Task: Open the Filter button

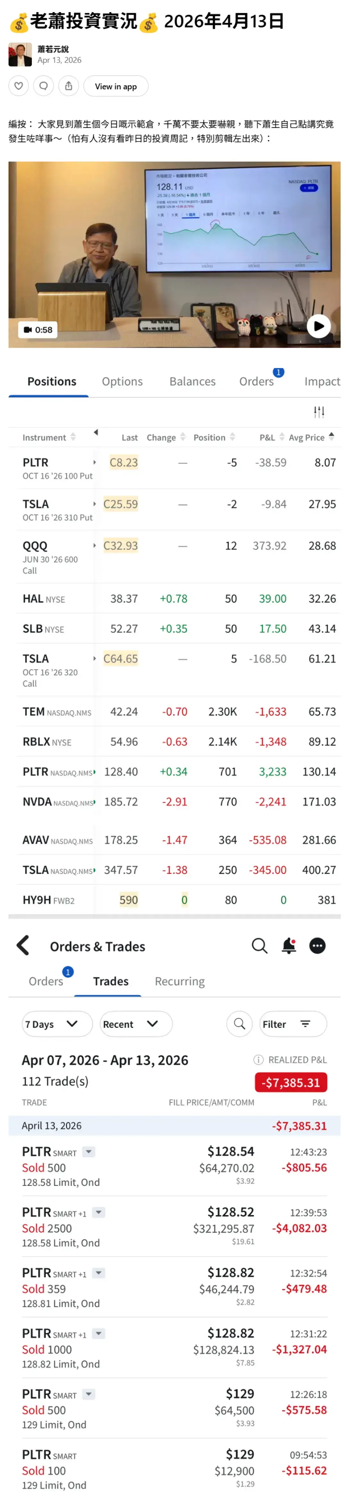Action: click(293, 1024)
